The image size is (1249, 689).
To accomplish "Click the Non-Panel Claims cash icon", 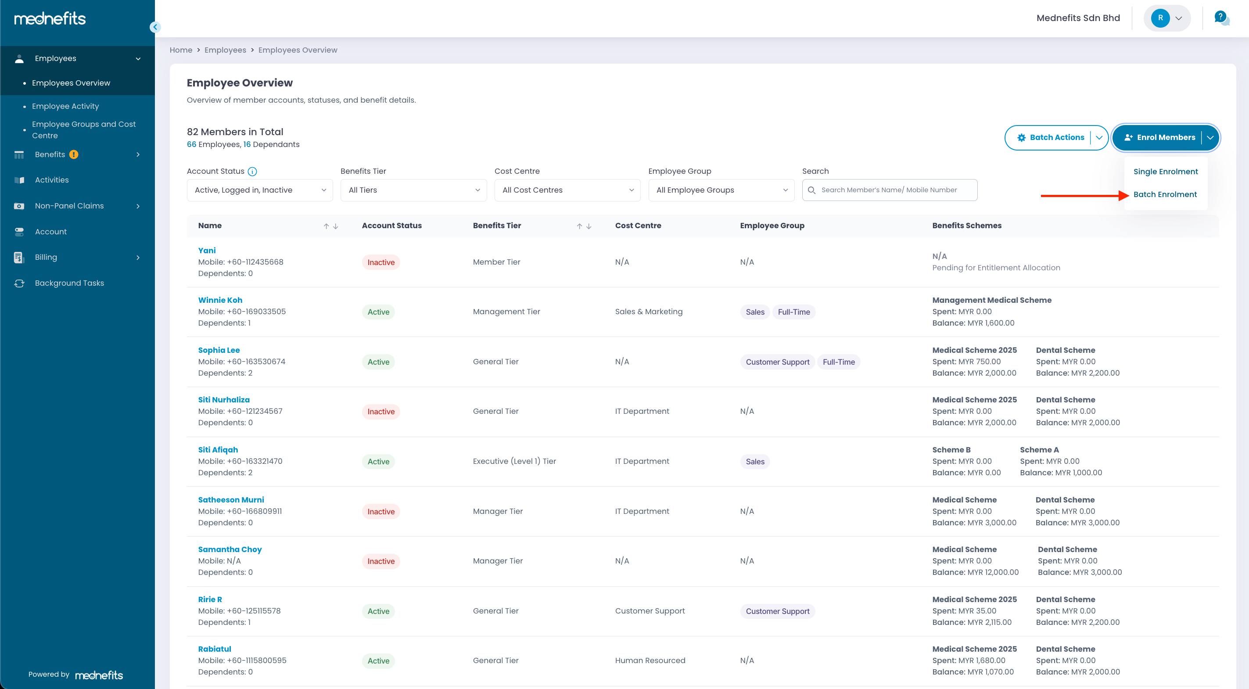I will (x=19, y=206).
